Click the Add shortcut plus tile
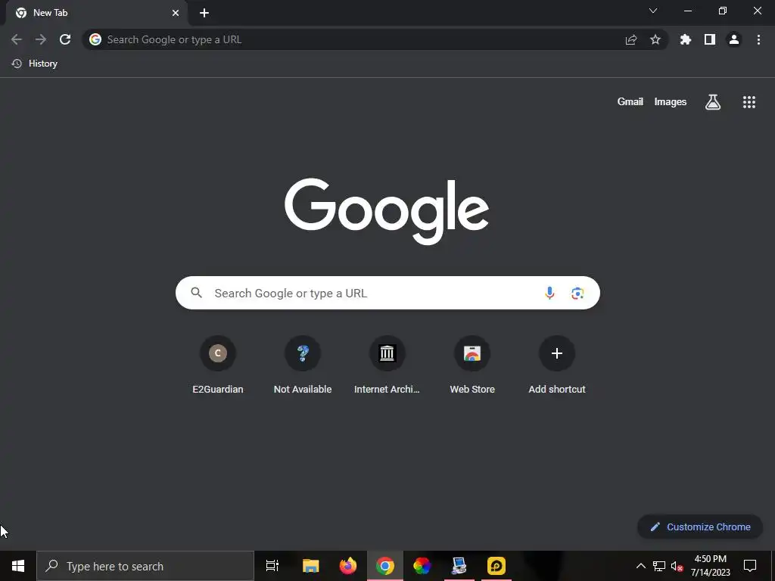The width and height of the screenshot is (775, 581). 557,365
